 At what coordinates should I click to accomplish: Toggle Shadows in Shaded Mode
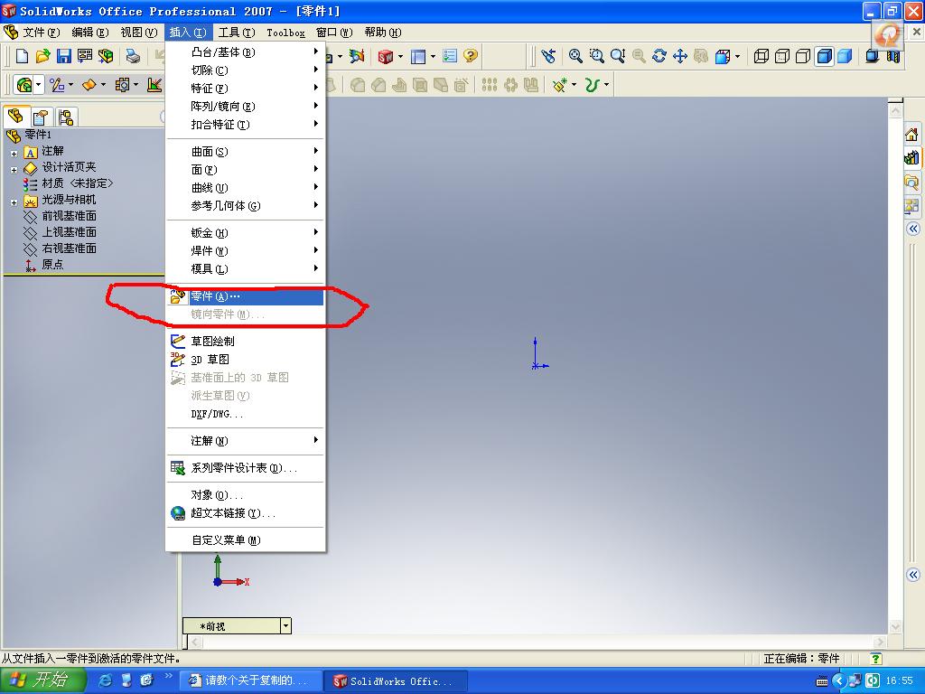(x=873, y=56)
